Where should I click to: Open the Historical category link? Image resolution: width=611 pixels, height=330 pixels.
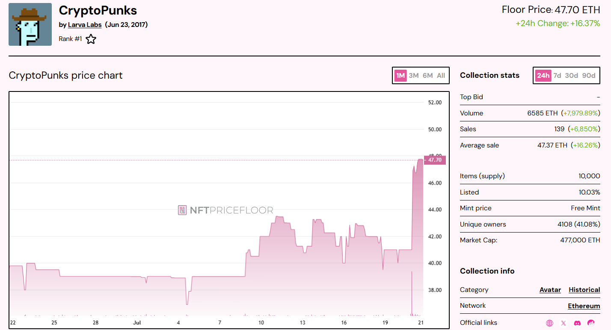(x=584, y=290)
